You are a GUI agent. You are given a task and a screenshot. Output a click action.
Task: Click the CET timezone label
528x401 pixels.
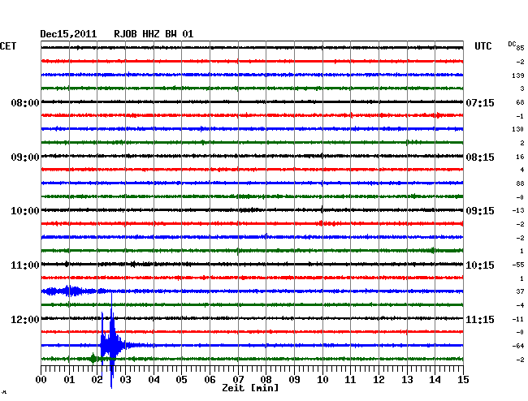[x=8, y=46]
